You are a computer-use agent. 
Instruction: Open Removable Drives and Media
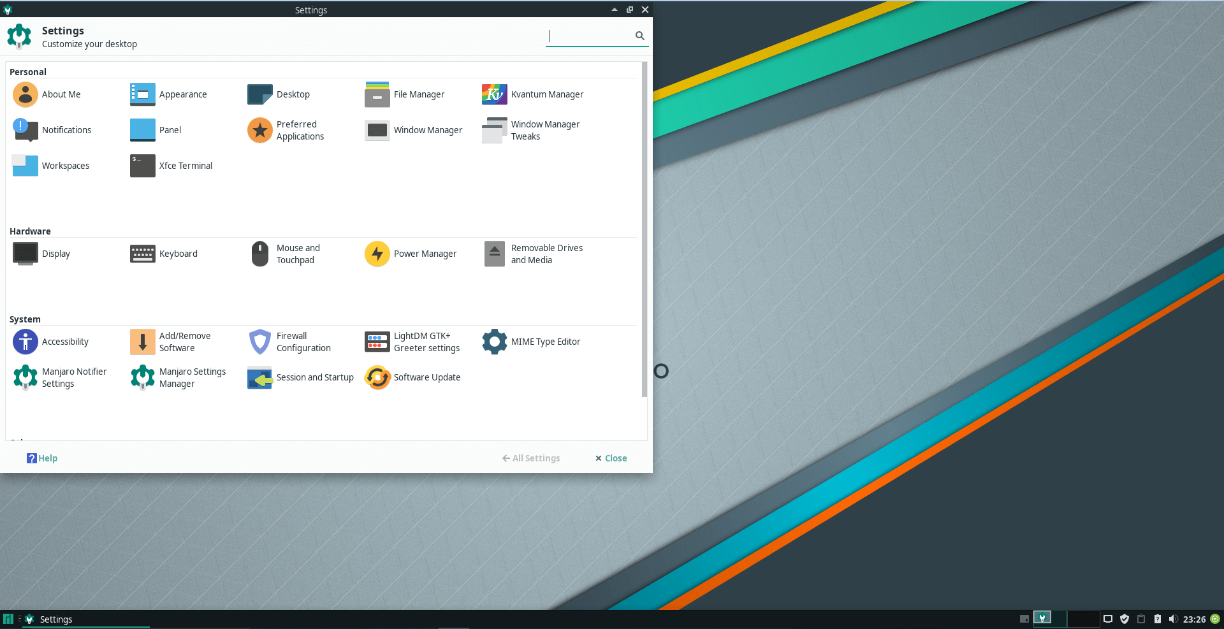[532, 254]
